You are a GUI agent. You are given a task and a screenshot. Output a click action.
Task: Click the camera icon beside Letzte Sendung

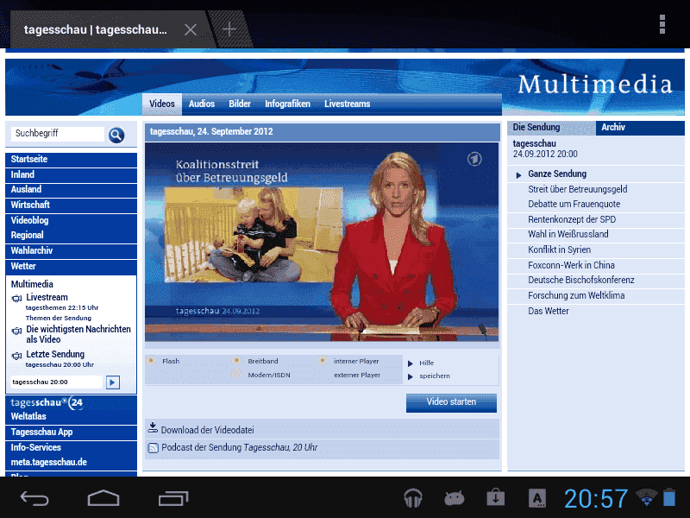pos(16,356)
